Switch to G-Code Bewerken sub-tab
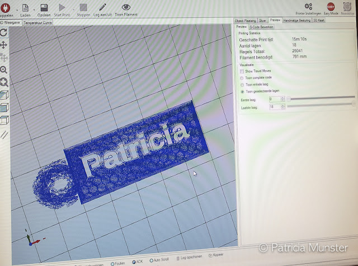This screenshot has height=266, width=358. tap(261, 27)
